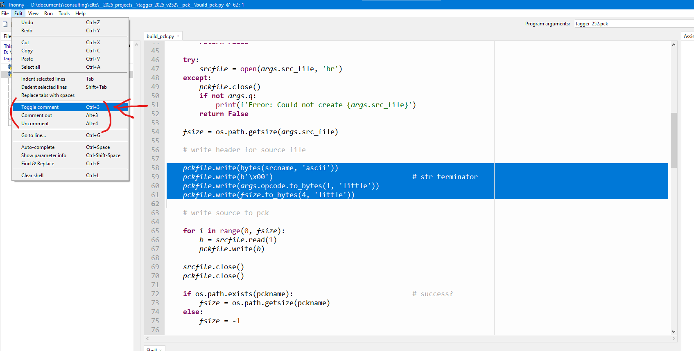
Task: Select Clear shell from Edit menu
Action: point(32,175)
